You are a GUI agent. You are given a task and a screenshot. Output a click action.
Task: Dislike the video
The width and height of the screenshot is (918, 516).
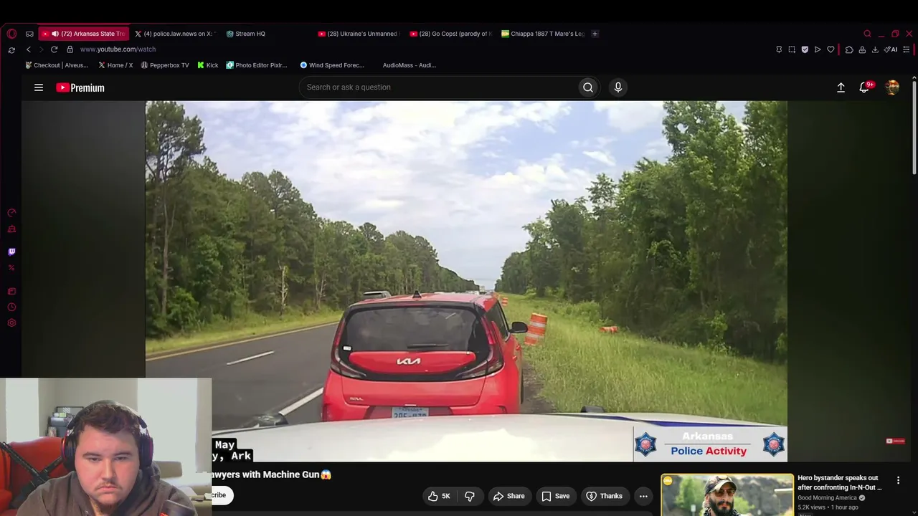point(470,496)
